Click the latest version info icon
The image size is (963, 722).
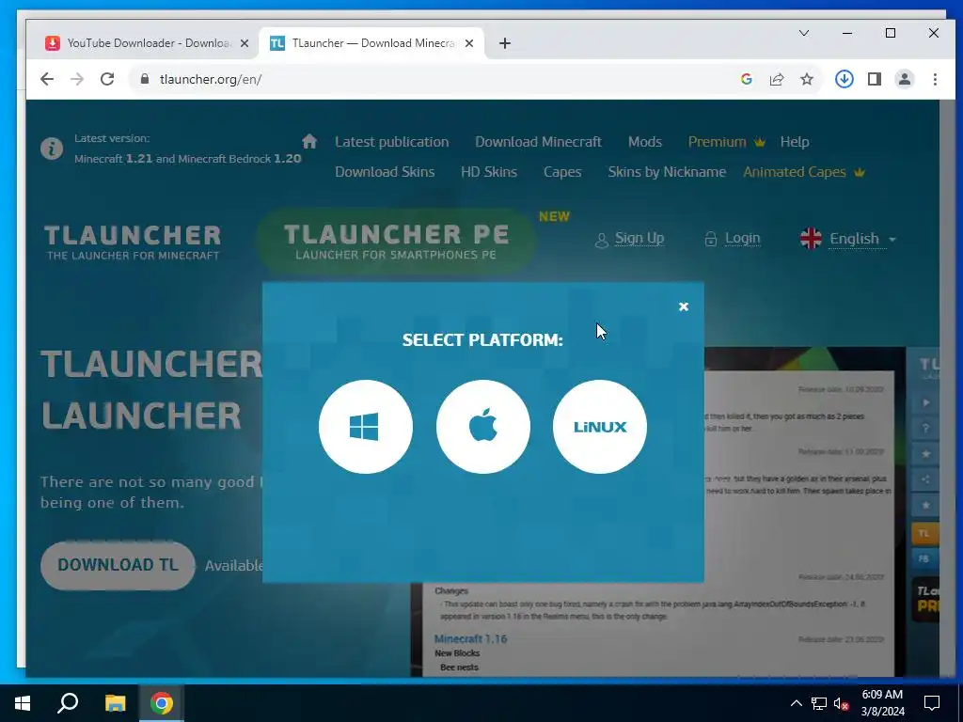click(x=52, y=149)
